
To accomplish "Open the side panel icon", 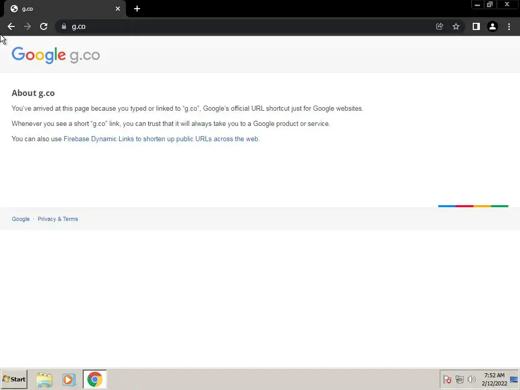I will (476, 26).
